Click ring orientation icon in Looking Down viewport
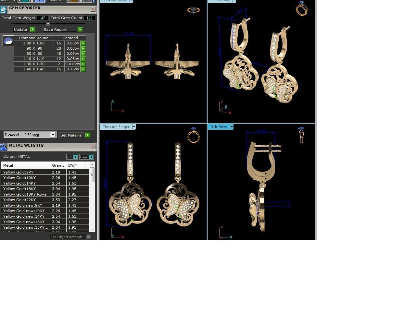 point(194,10)
